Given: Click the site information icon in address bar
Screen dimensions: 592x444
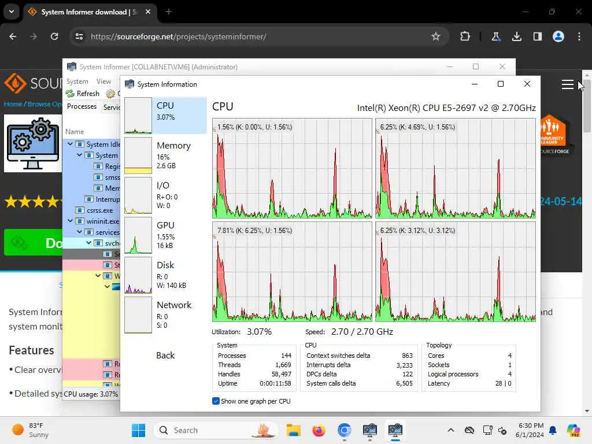Looking at the screenshot, I should 79,36.
